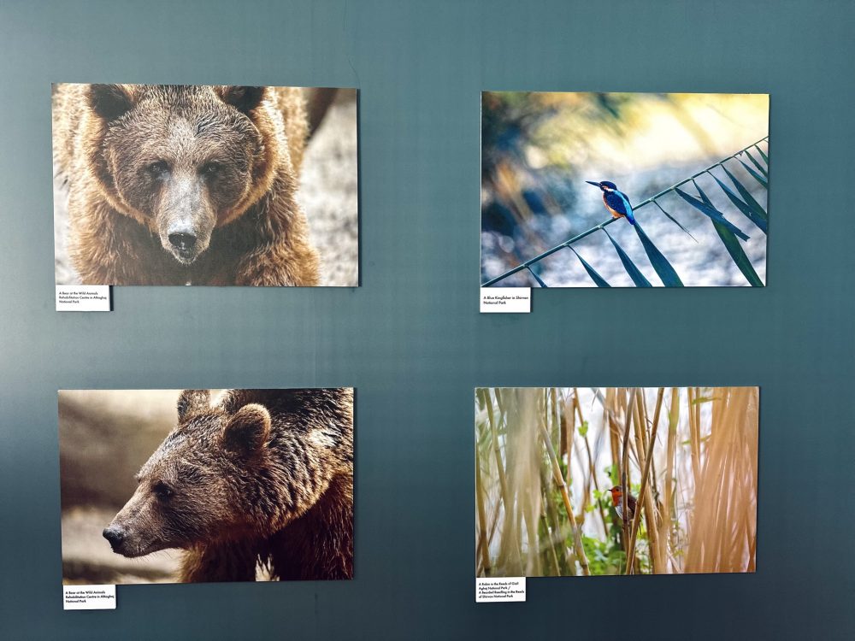855x641 pixels.
Task: Click the 'A Blue Kingfisher in Shirvan National Park' caption
Action: (505, 300)
